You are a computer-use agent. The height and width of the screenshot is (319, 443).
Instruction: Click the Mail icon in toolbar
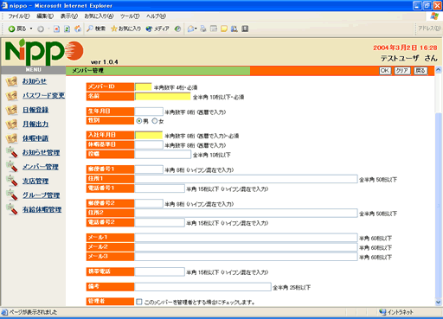(191, 29)
